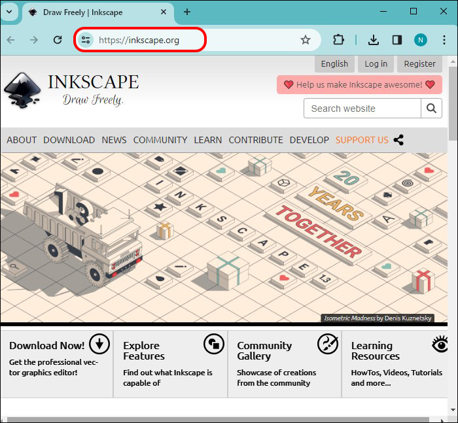Click the Inkscape mountain logo

[22, 90]
